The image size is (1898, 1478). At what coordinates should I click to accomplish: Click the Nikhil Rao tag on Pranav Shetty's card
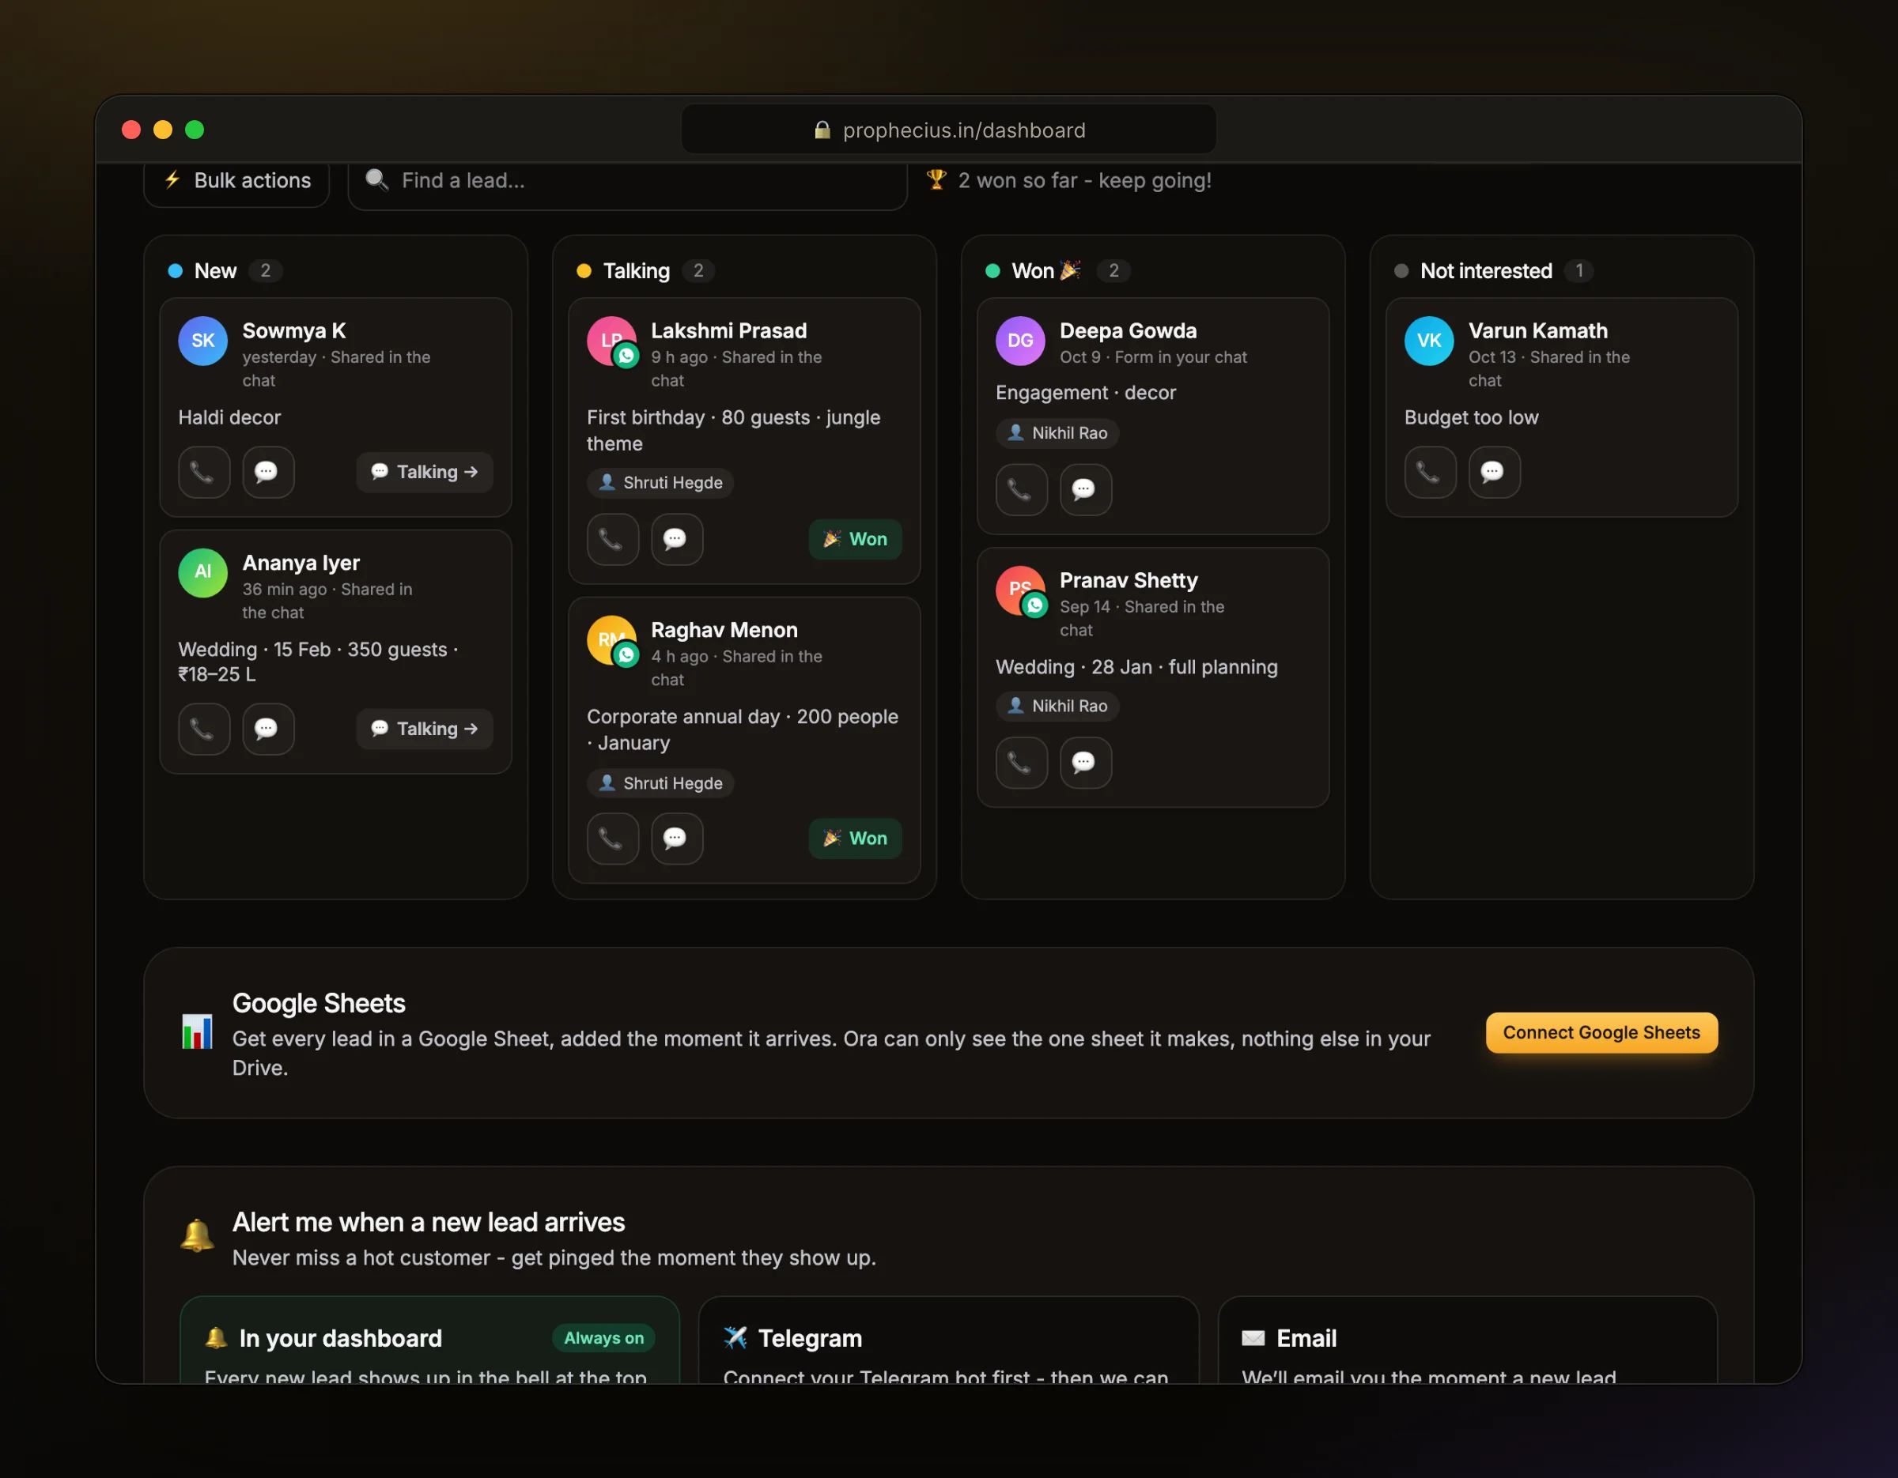point(1057,706)
